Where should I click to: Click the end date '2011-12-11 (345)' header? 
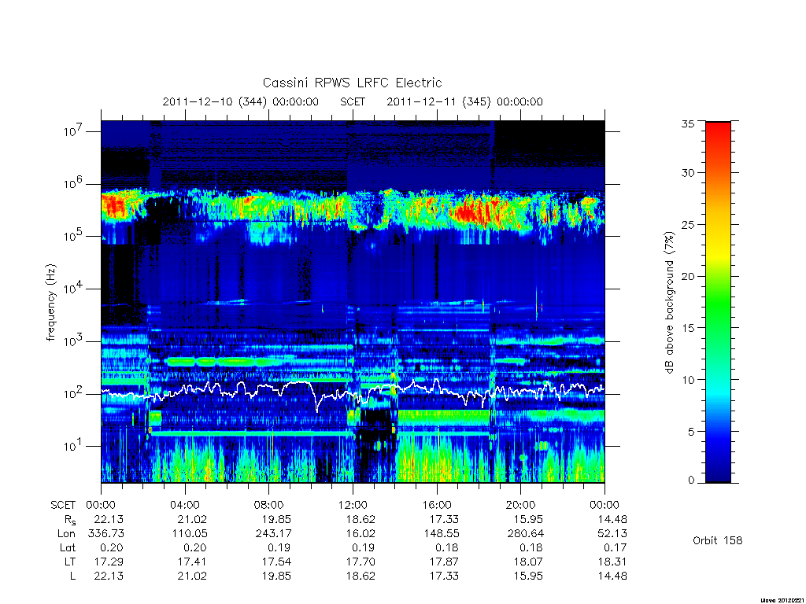click(x=438, y=101)
